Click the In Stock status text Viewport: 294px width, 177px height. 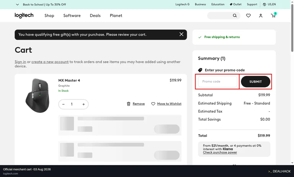[x=64, y=91]
